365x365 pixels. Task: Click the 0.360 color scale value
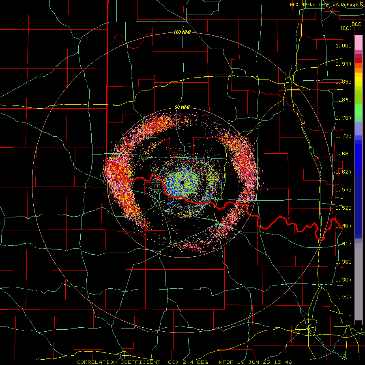point(344,262)
